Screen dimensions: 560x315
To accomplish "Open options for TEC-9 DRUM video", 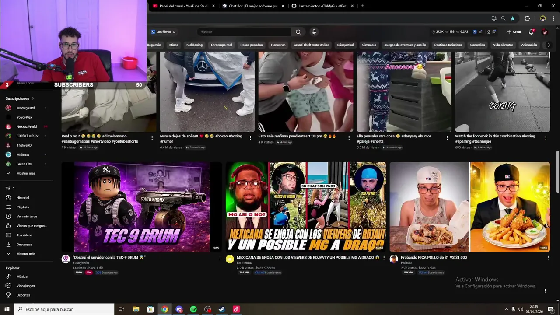I will point(220,258).
